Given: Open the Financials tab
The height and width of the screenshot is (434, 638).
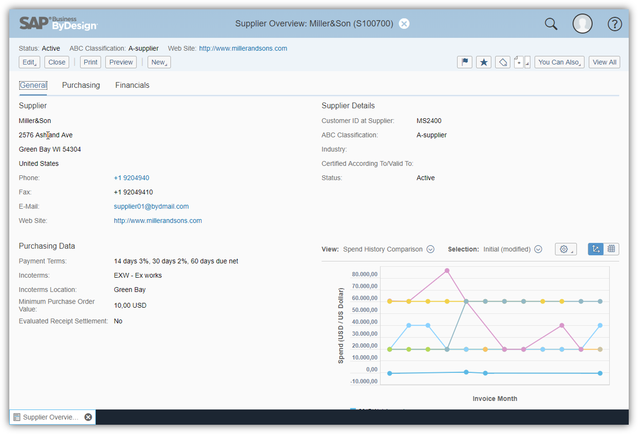Looking at the screenshot, I should [132, 85].
